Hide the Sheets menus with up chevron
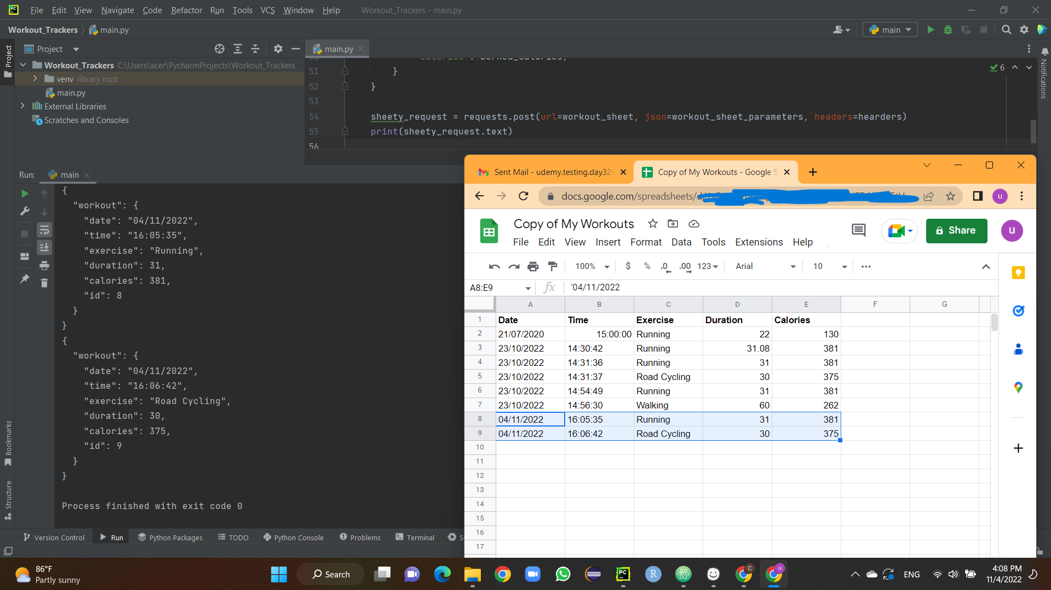 pos(986,266)
